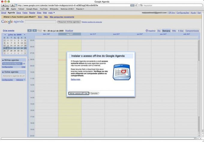The height and width of the screenshot is (142, 204).
Task: Open Top Sites grid icon
Action: coord(7,9)
